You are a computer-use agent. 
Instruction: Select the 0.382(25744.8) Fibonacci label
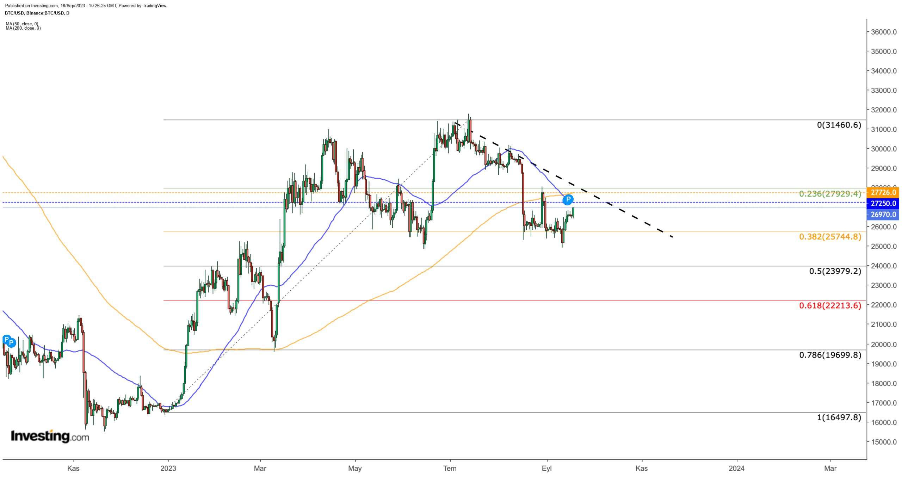point(830,236)
